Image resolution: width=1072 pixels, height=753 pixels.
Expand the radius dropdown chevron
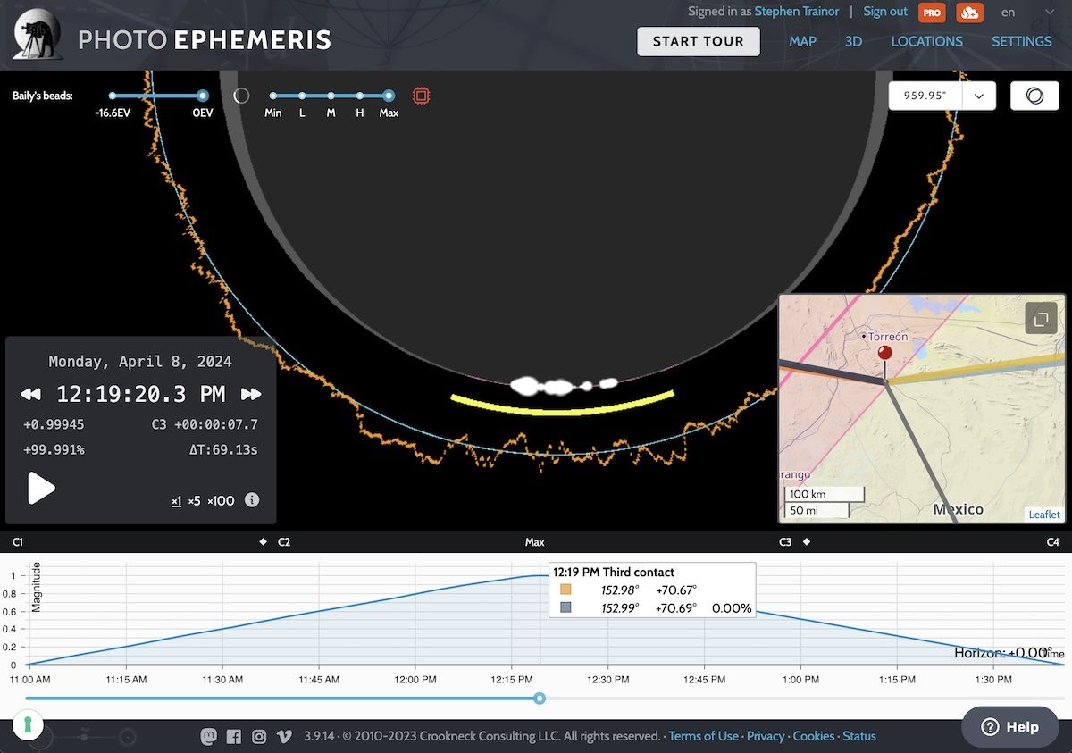(979, 96)
